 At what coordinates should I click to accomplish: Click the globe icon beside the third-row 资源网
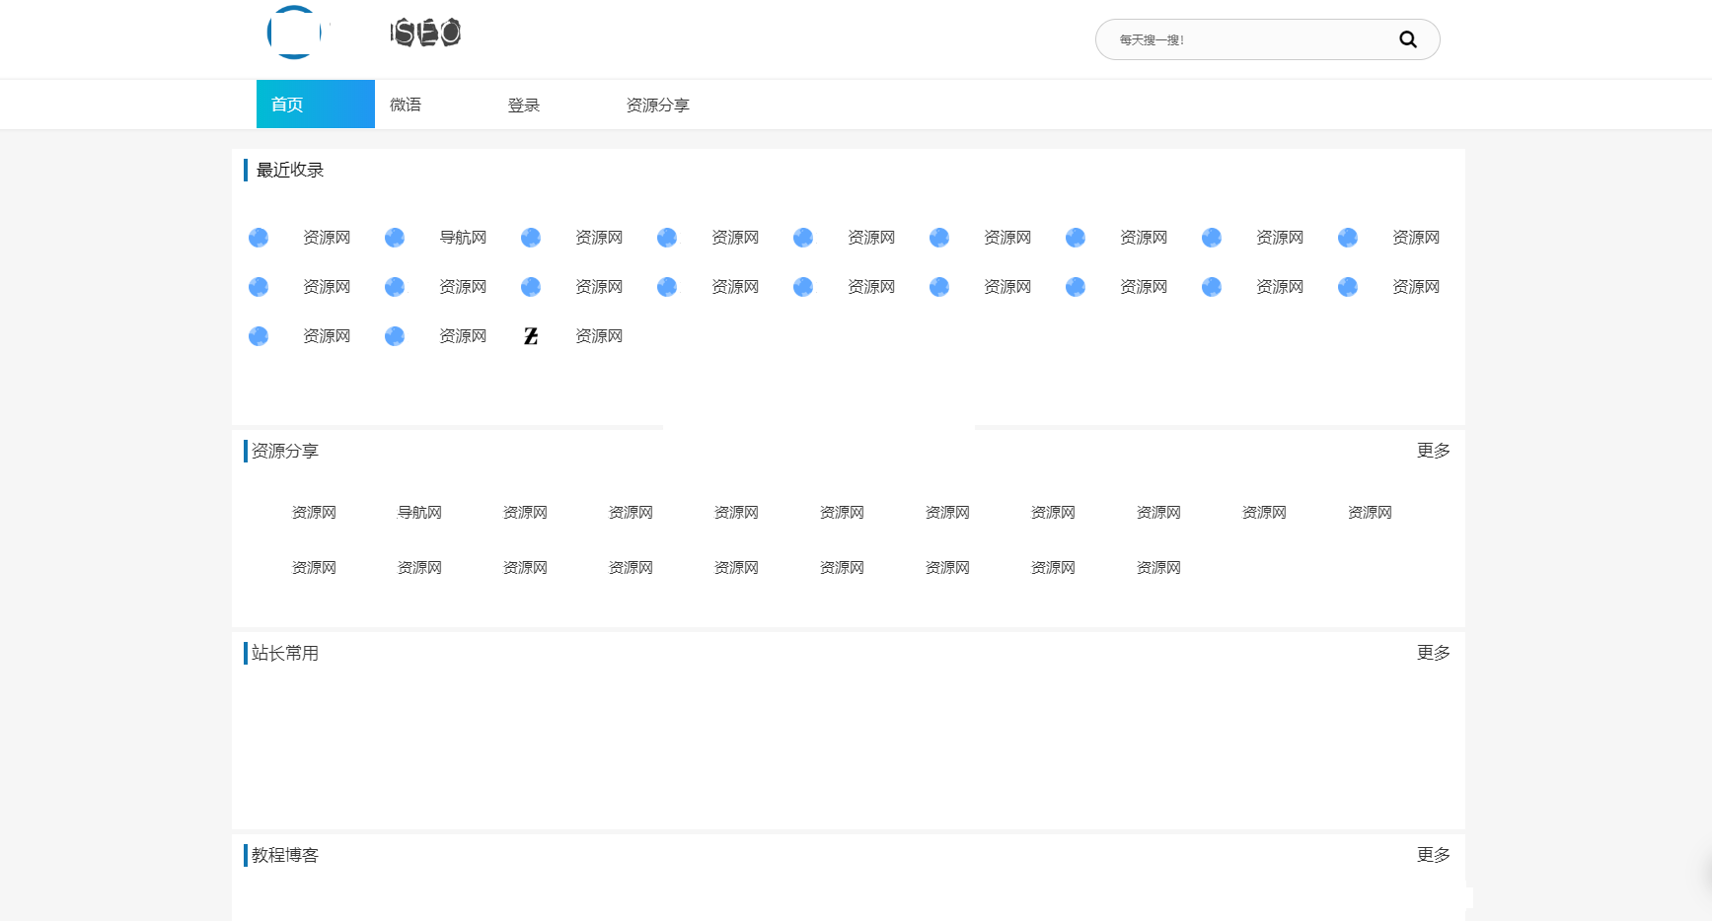[x=259, y=335]
